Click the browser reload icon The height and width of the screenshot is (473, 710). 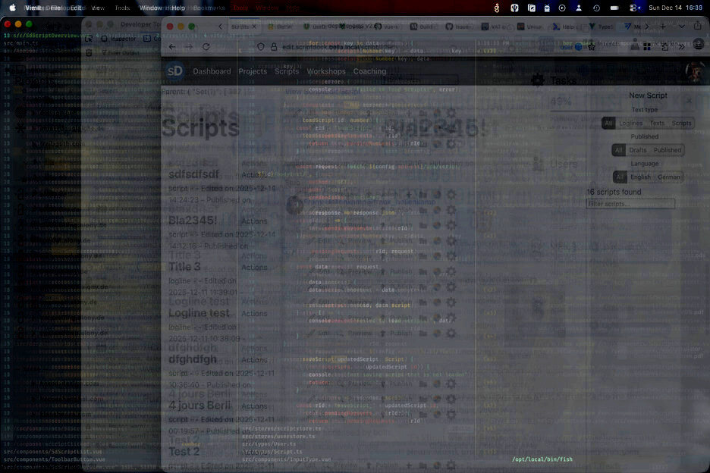pyautogui.click(x=206, y=47)
